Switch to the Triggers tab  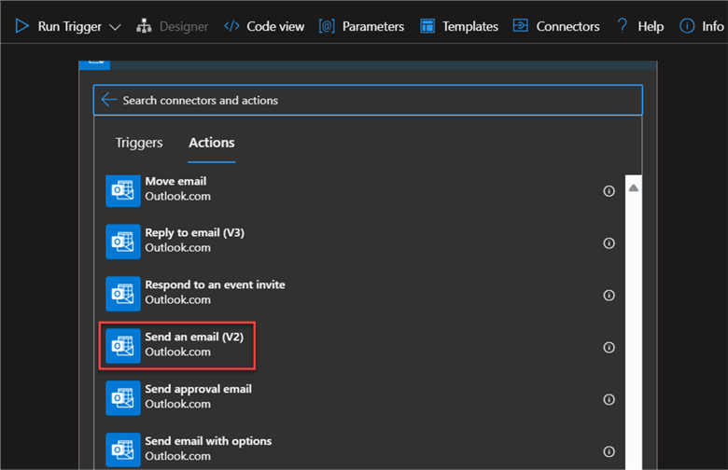pyautogui.click(x=139, y=143)
